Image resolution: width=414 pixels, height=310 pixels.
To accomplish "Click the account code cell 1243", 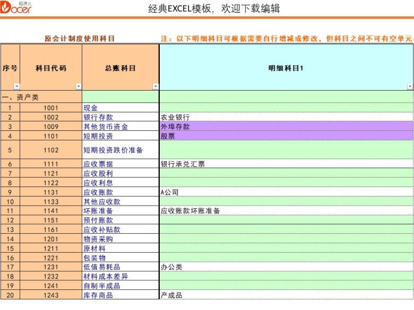I will coord(51,295).
